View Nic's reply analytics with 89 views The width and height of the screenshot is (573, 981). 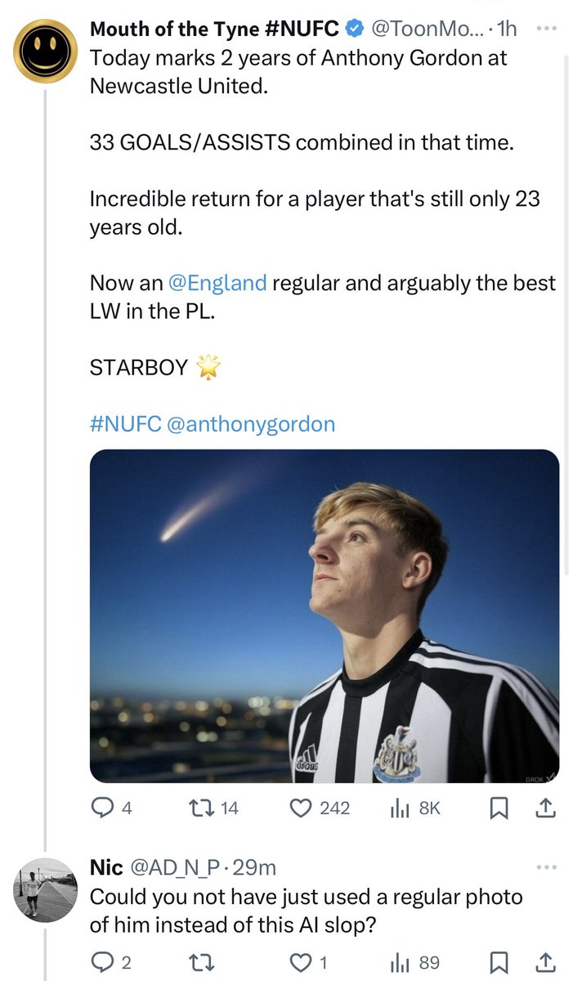tap(416, 962)
